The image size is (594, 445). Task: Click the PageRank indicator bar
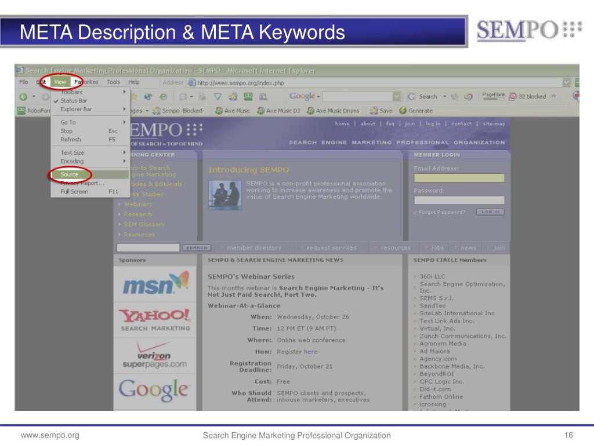pos(494,96)
